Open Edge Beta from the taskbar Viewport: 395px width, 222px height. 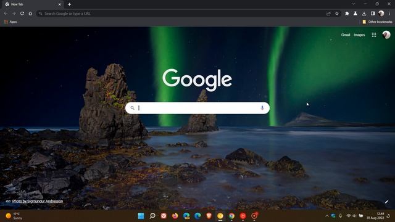(186, 216)
